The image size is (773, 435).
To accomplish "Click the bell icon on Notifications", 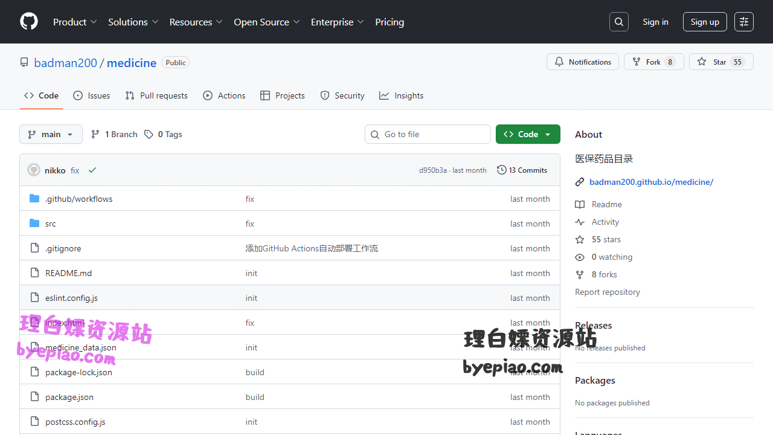I will pos(559,62).
